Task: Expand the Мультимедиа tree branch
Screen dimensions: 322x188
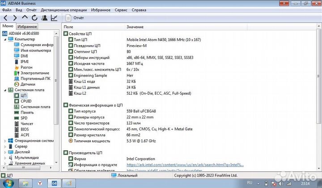Action: coord(5,158)
